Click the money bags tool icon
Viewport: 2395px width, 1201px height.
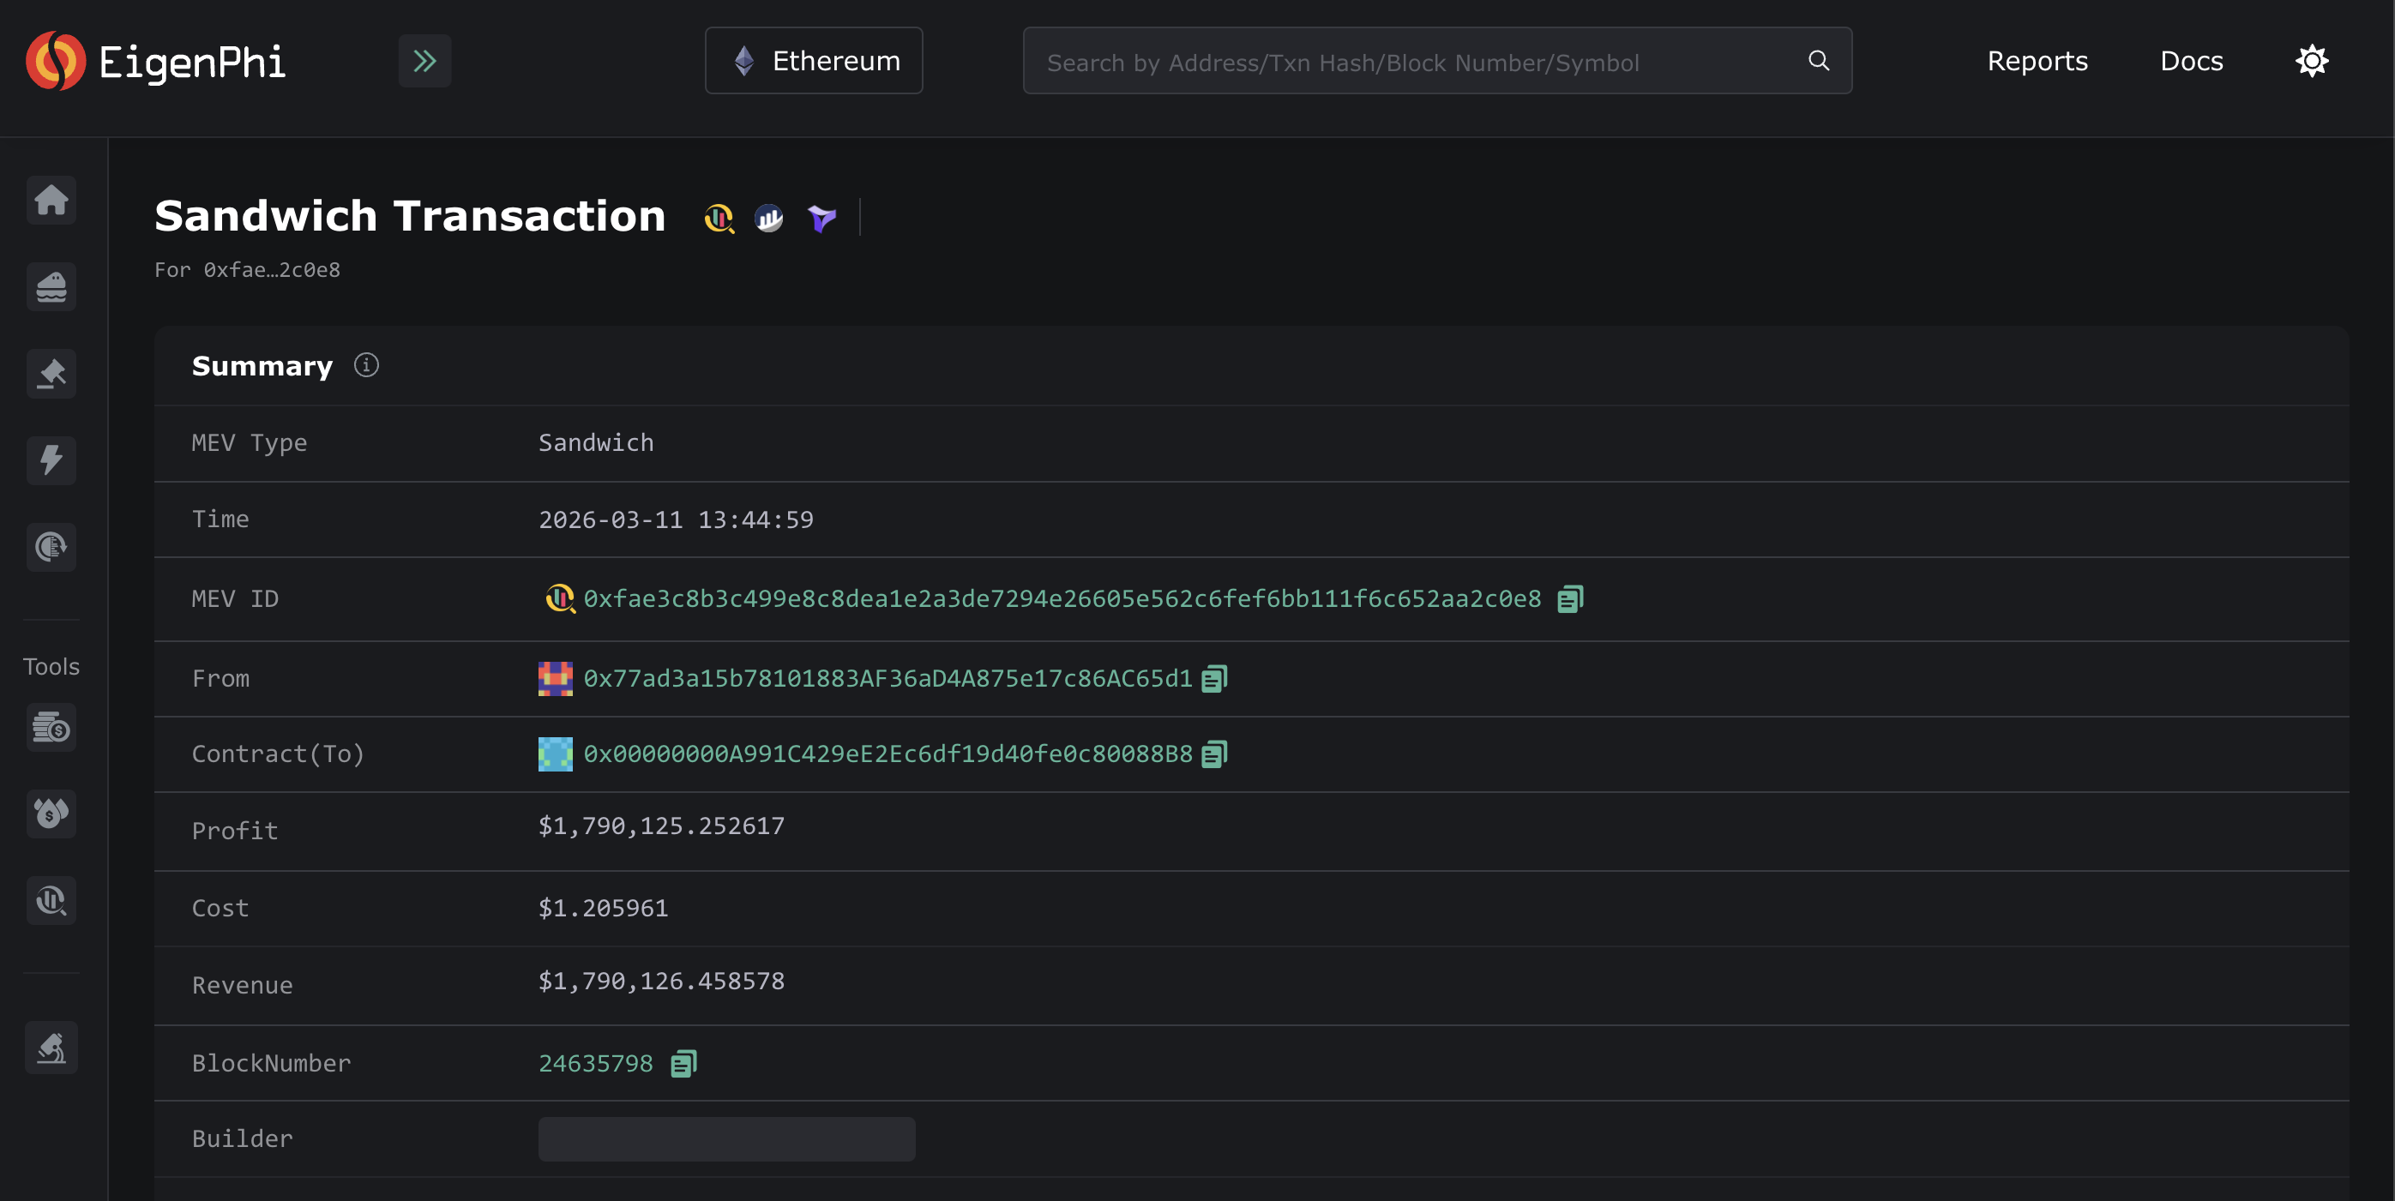pos(51,814)
